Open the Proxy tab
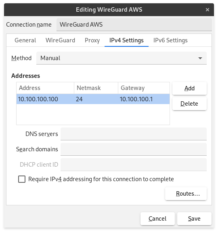This screenshot has height=232, width=218. 92,40
